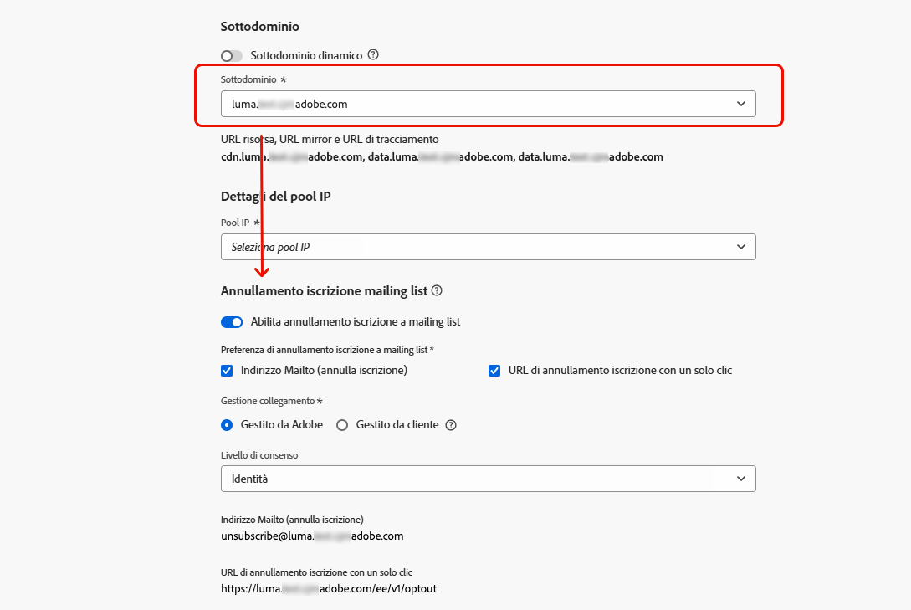Viewport: 911px width, 610px height.
Task: Click the Dettagli del pool IP heading
Action: pyautogui.click(x=282, y=197)
